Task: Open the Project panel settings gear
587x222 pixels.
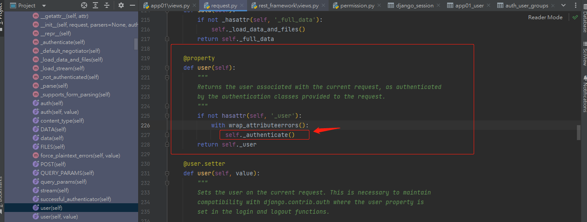Action: (121, 6)
